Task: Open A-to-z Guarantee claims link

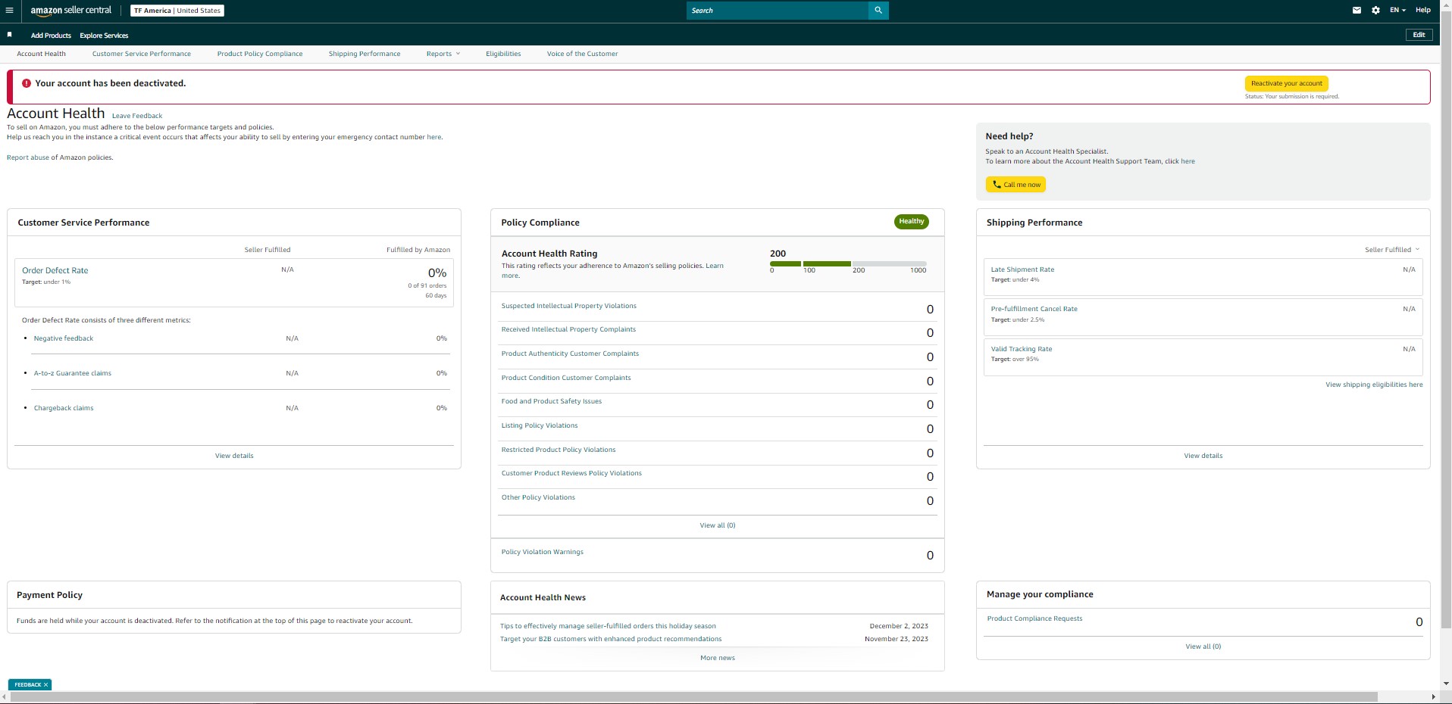Action: [x=73, y=373]
